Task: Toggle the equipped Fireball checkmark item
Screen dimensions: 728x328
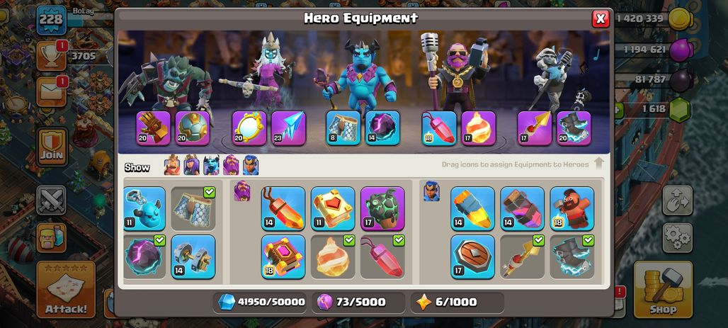Action: (x=333, y=257)
